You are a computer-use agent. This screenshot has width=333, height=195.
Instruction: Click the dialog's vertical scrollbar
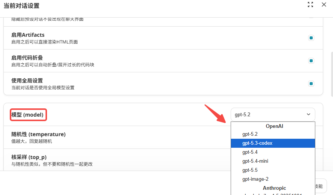[332, 74]
